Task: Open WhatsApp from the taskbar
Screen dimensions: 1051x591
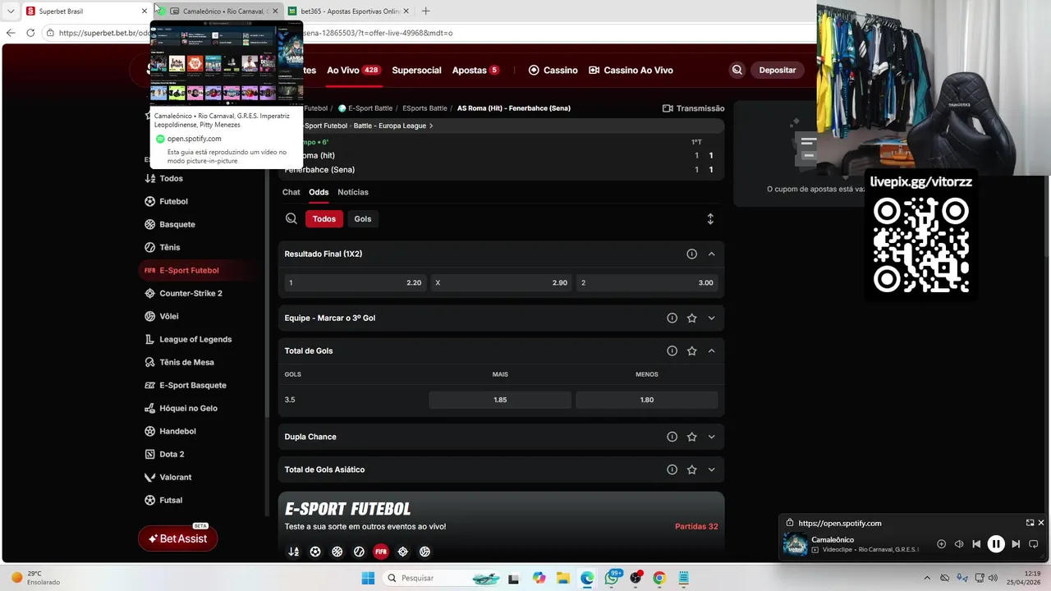Action: click(612, 578)
